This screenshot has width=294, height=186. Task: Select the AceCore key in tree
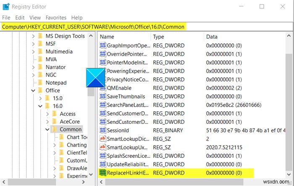(70, 122)
